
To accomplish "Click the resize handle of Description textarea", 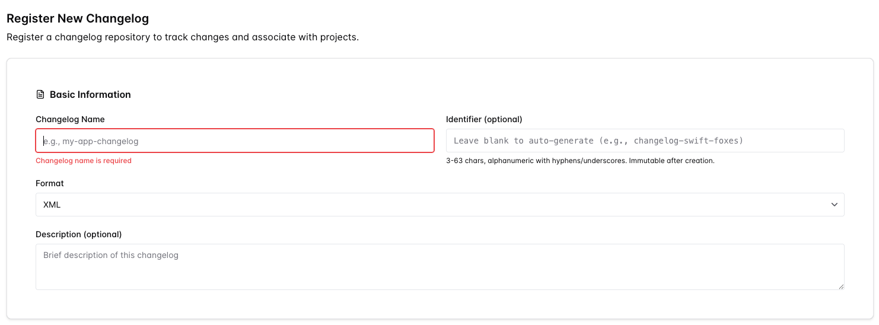I will (840, 286).
